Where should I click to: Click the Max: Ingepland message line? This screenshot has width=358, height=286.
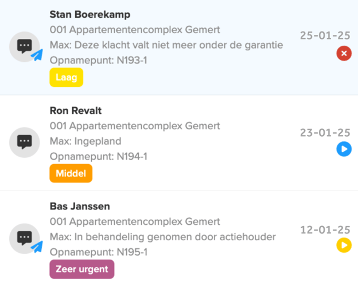85,141
